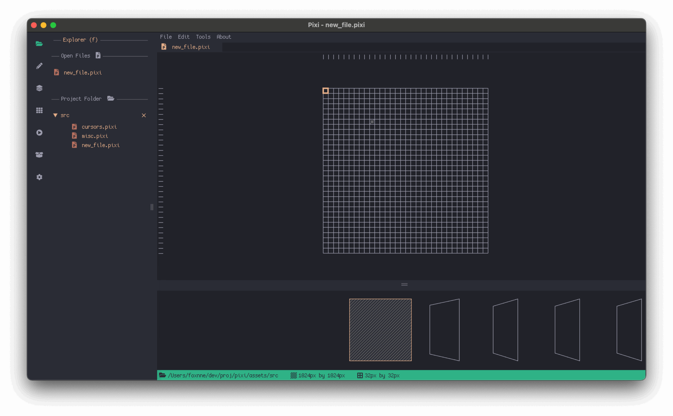
Task: Open the animations play sidebar icon
Action: [39, 133]
